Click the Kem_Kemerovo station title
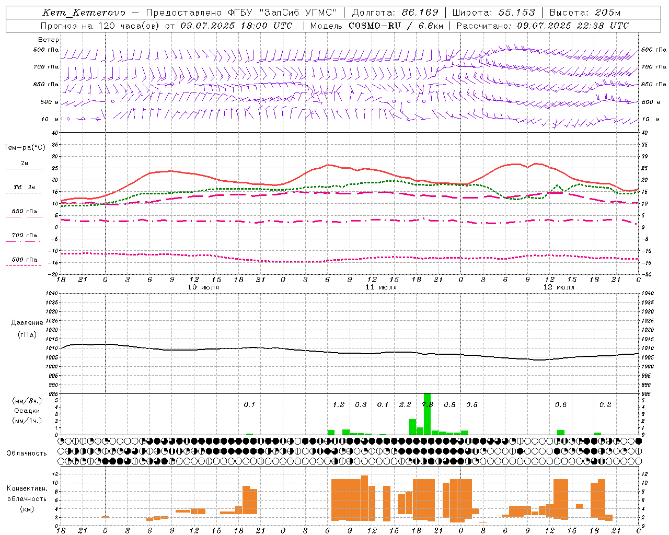The image size is (669, 535). pos(84,13)
